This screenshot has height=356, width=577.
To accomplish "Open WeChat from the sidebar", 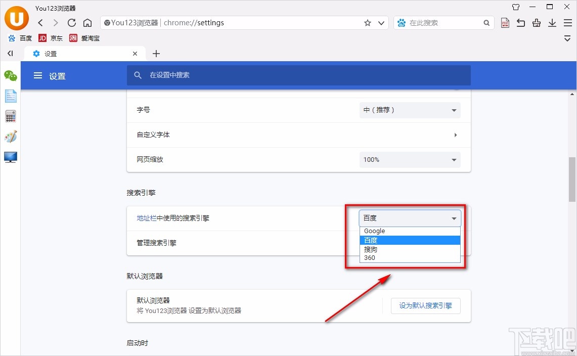I will (10, 76).
